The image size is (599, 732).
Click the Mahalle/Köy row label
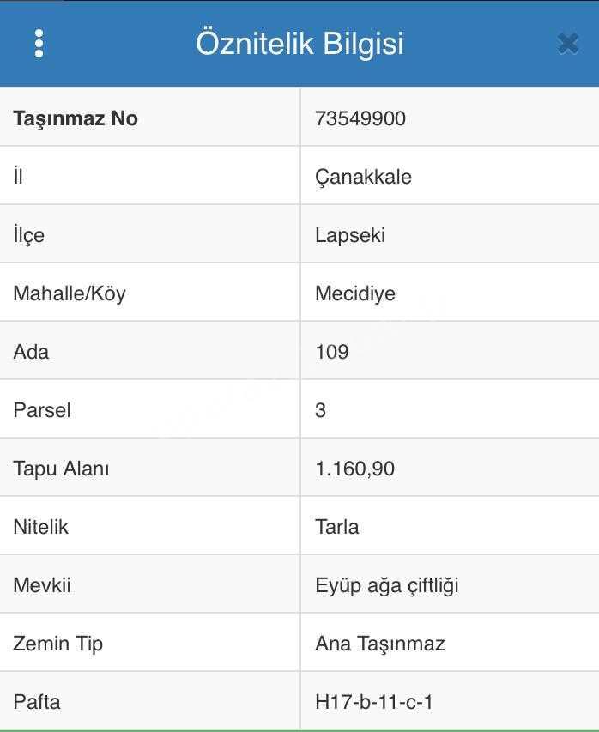70,293
